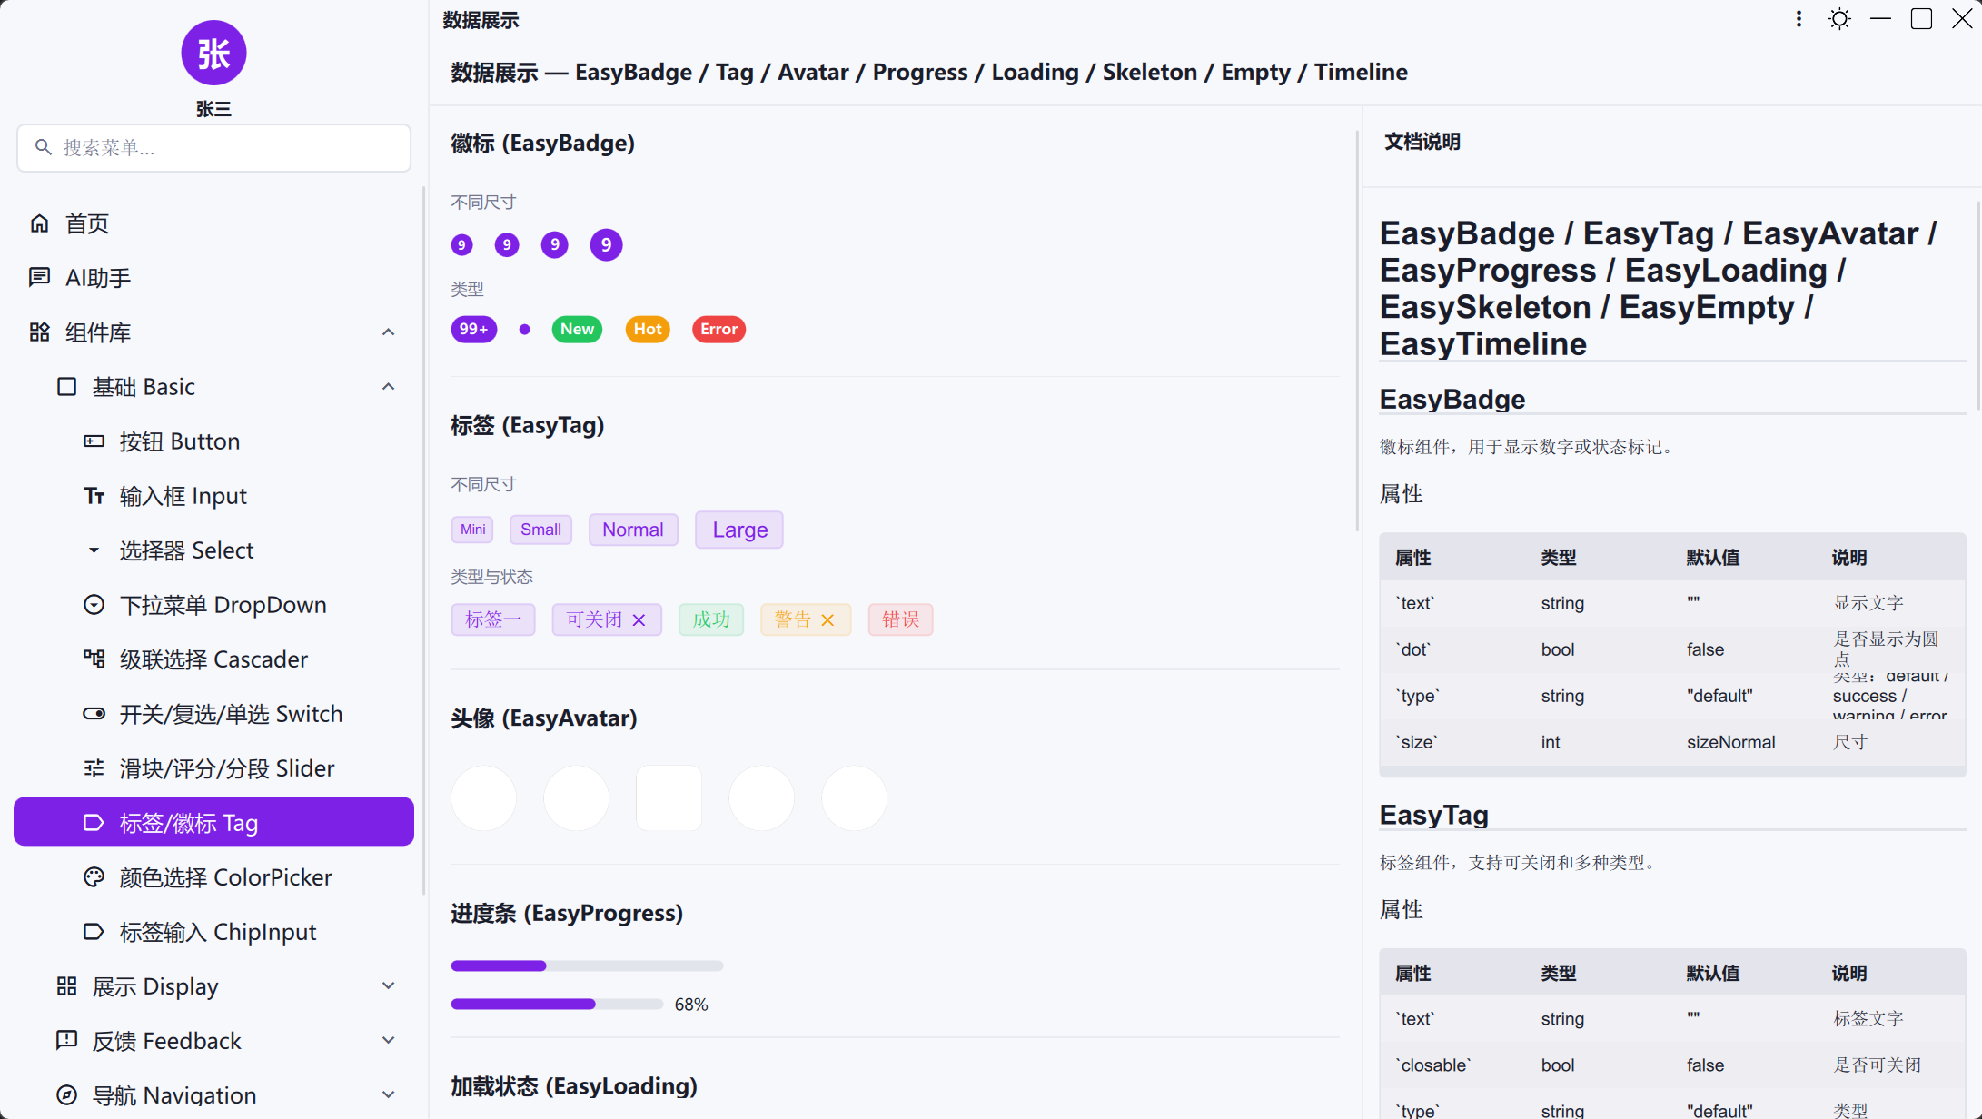Expand the 导航 Navigation group chevron

(388, 1095)
